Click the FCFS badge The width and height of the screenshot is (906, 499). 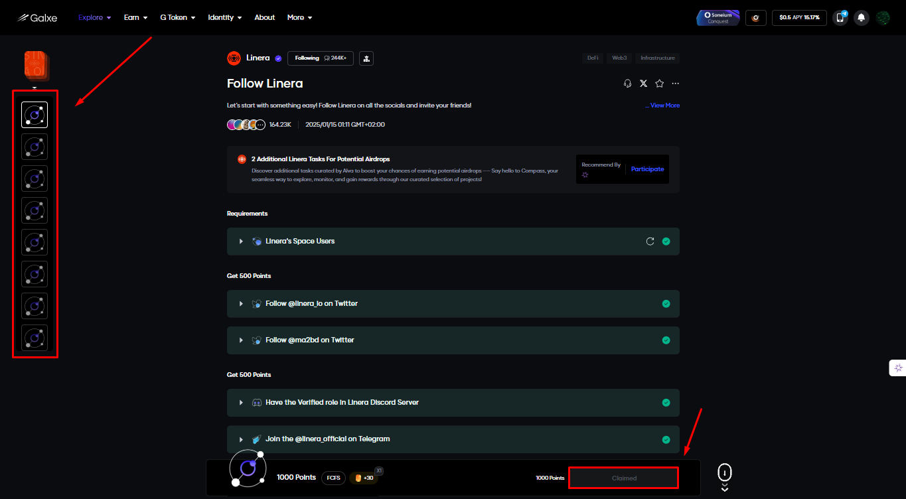point(333,478)
